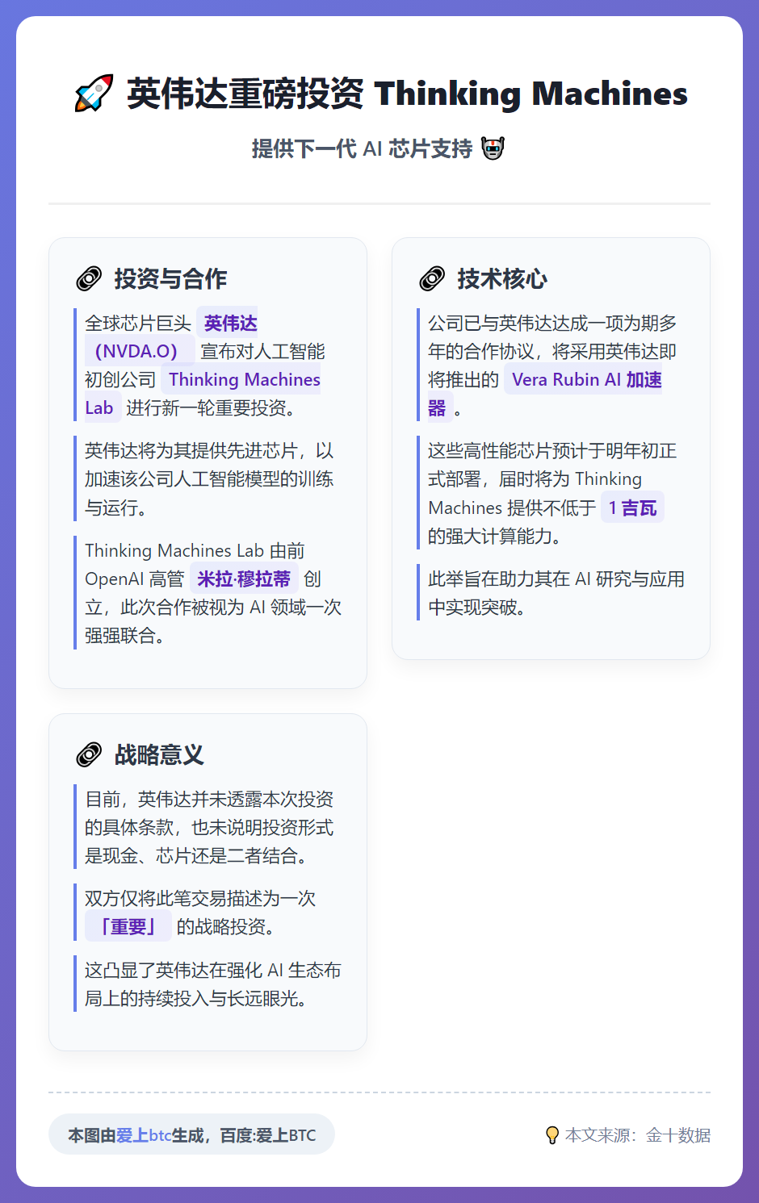Click the paragraph starting 英伟达将为其提供先进芯片
The height and width of the screenshot is (1203, 759).
[210, 479]
